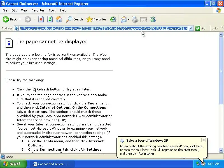Click the 5:29 AM clock

[x=214, y=164]
